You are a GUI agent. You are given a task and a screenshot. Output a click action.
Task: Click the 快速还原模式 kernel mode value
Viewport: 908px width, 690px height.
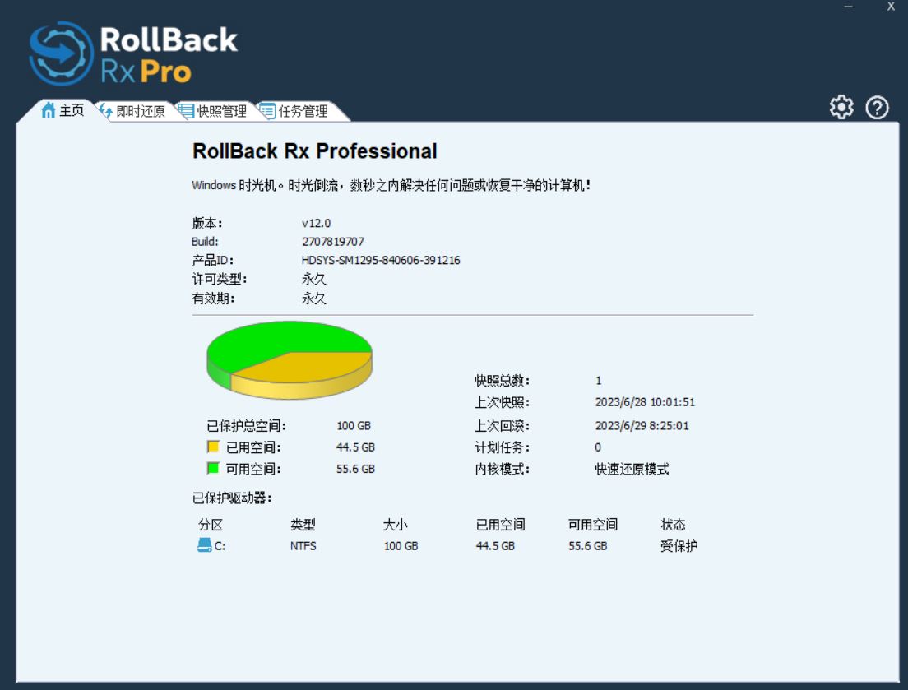[x=632, y=468]
